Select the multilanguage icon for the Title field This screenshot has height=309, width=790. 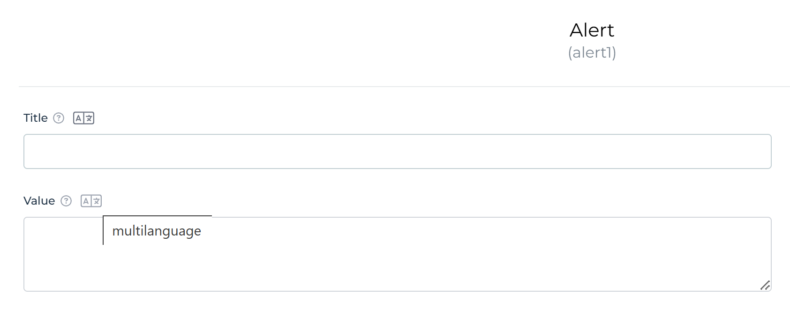[84, 118]
